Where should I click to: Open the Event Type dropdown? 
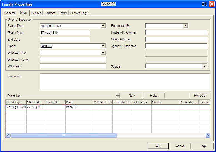coord(103,26)
